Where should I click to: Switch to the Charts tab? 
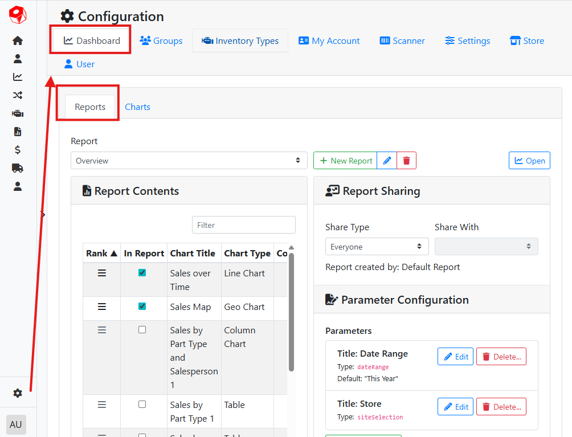[x=137, y=107]
